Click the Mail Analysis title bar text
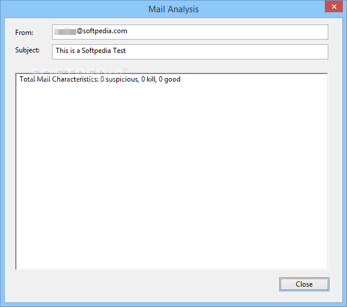Viewport: 347px width, 307px height. tap(173, 9)
